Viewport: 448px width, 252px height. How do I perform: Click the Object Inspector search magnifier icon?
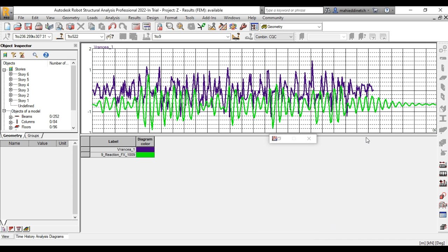click(x=35, y=55)
